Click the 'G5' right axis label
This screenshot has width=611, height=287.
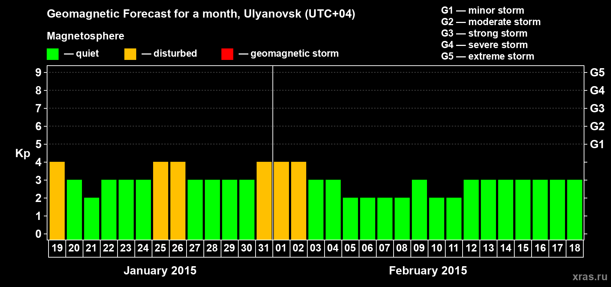[597, 72]
